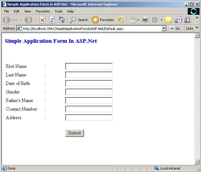This screenshot has width=201, height=172.
Task: Click the 'First Name' label text
Action: (x=16, y=66)
